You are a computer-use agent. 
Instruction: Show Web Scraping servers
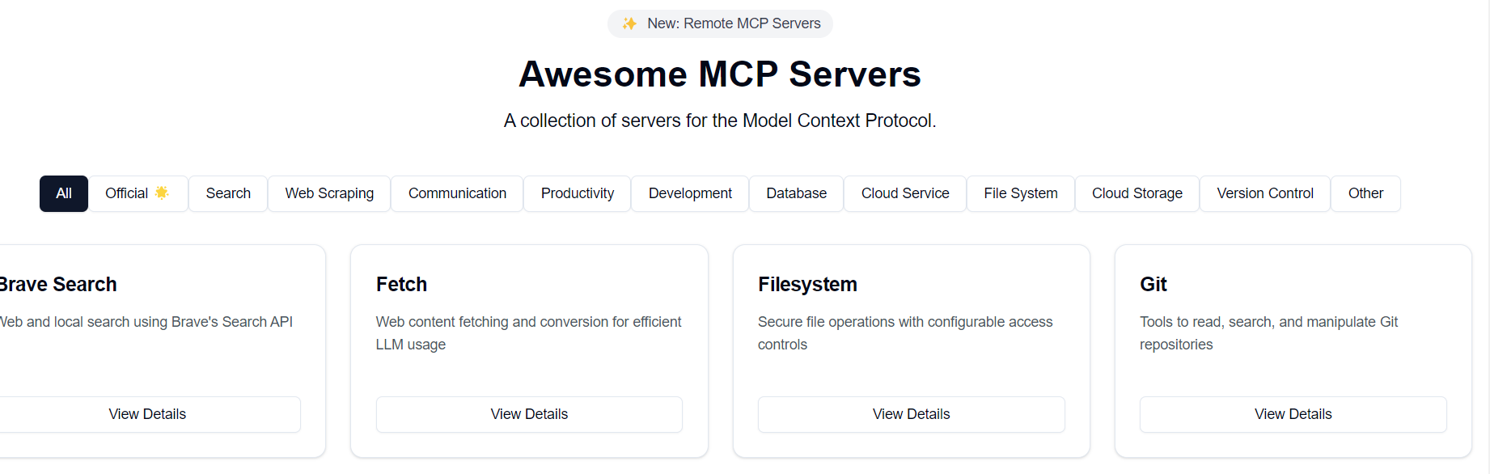tap(329, 193)
